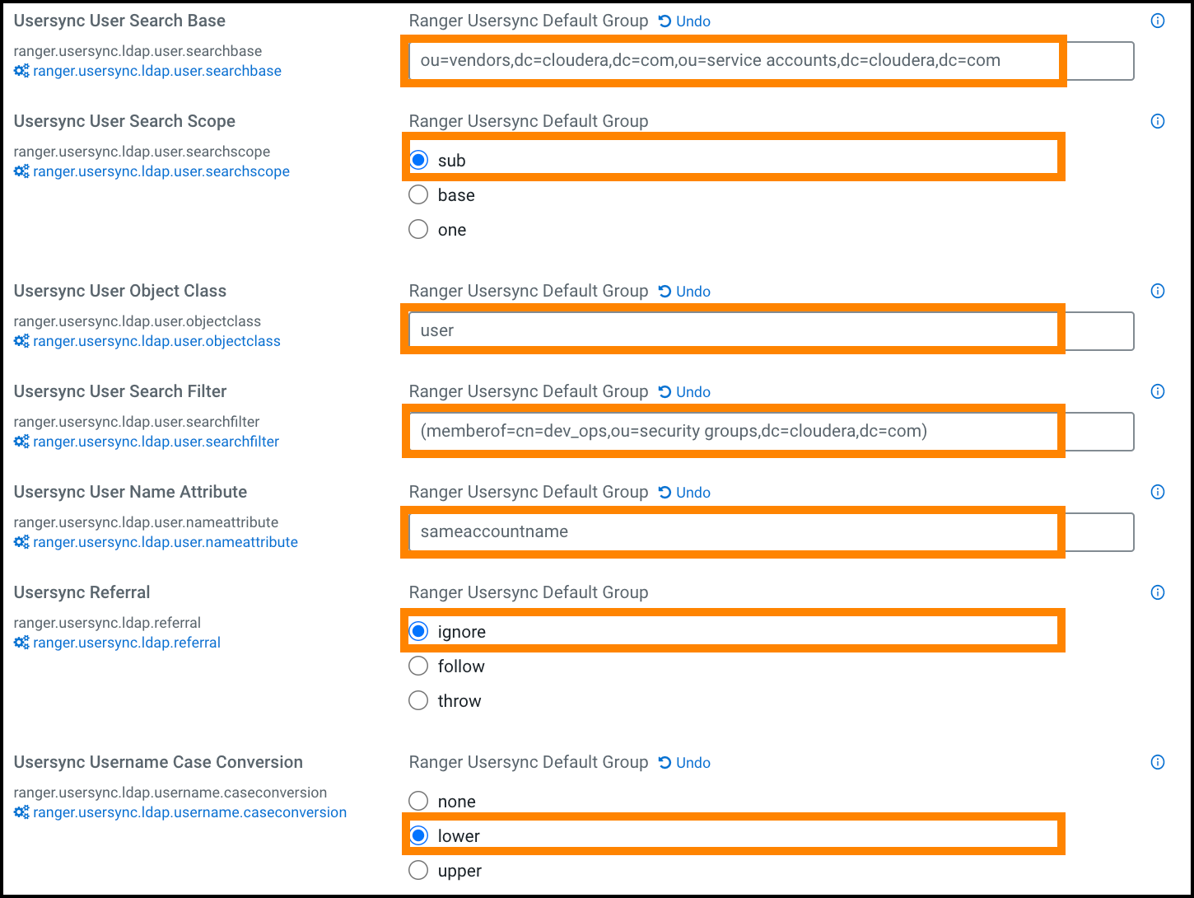Open help icon for Usersync User Object Class

pos(1157,292)
